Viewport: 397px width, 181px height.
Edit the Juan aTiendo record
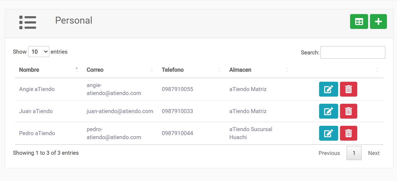[x=328, y=111]
